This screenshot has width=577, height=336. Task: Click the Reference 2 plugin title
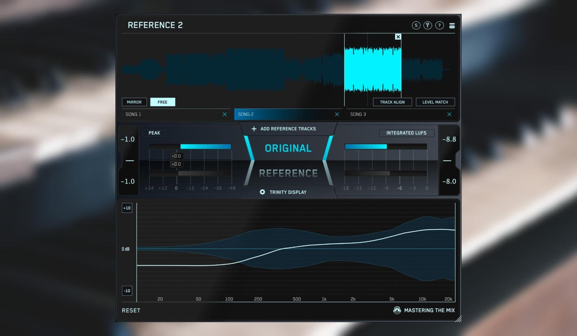click(x=155, y=25)
